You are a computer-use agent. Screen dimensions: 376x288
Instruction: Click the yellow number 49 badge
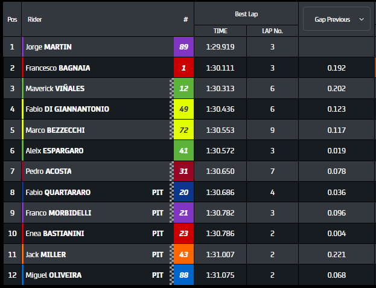click(x=183, y=109)
